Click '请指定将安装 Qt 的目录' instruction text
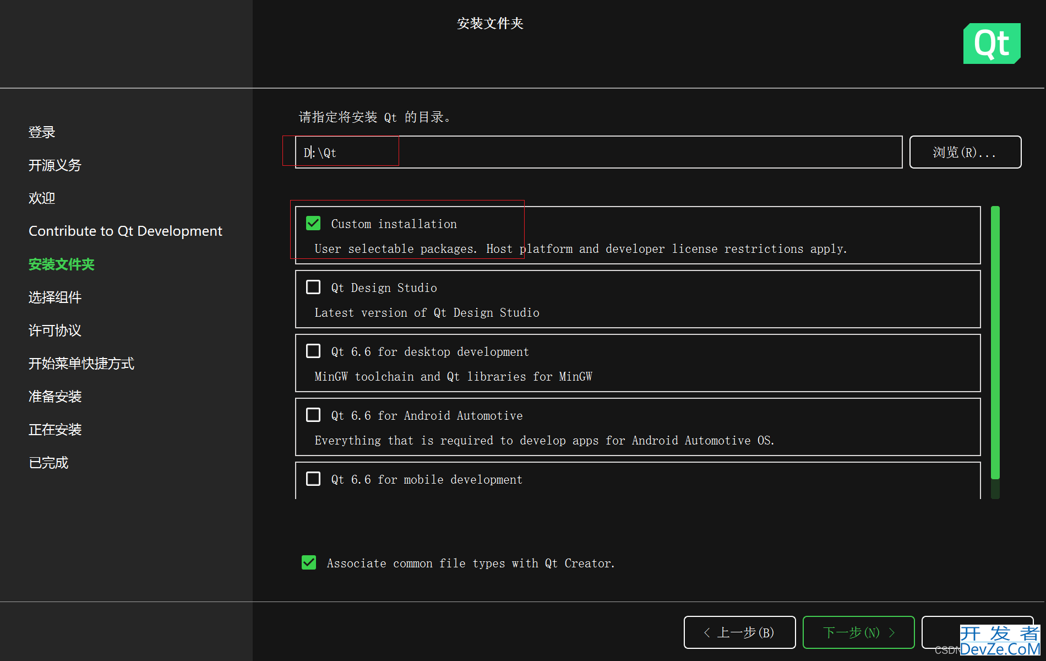 tap(375, 117)
